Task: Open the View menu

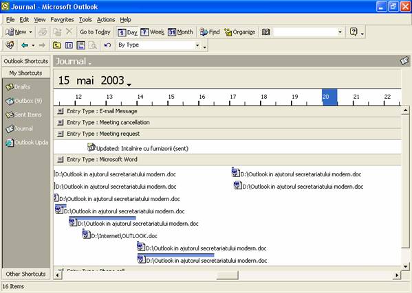Action: point(40,20)
